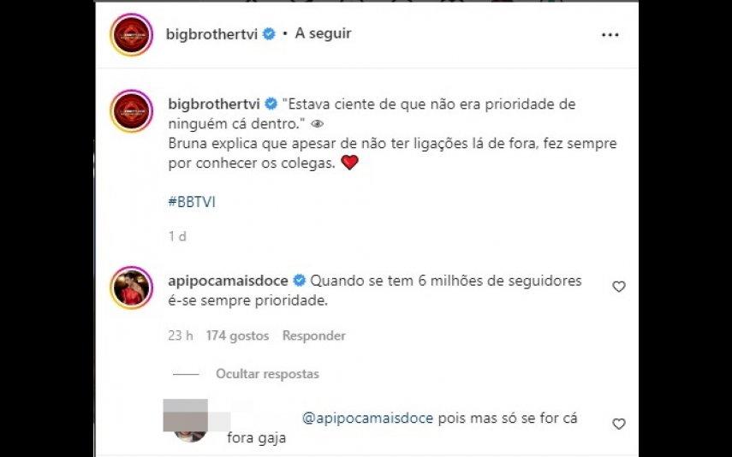Screen dimensions: 732x457
Task: Toggle the A seguir following status
Action: 323,33
